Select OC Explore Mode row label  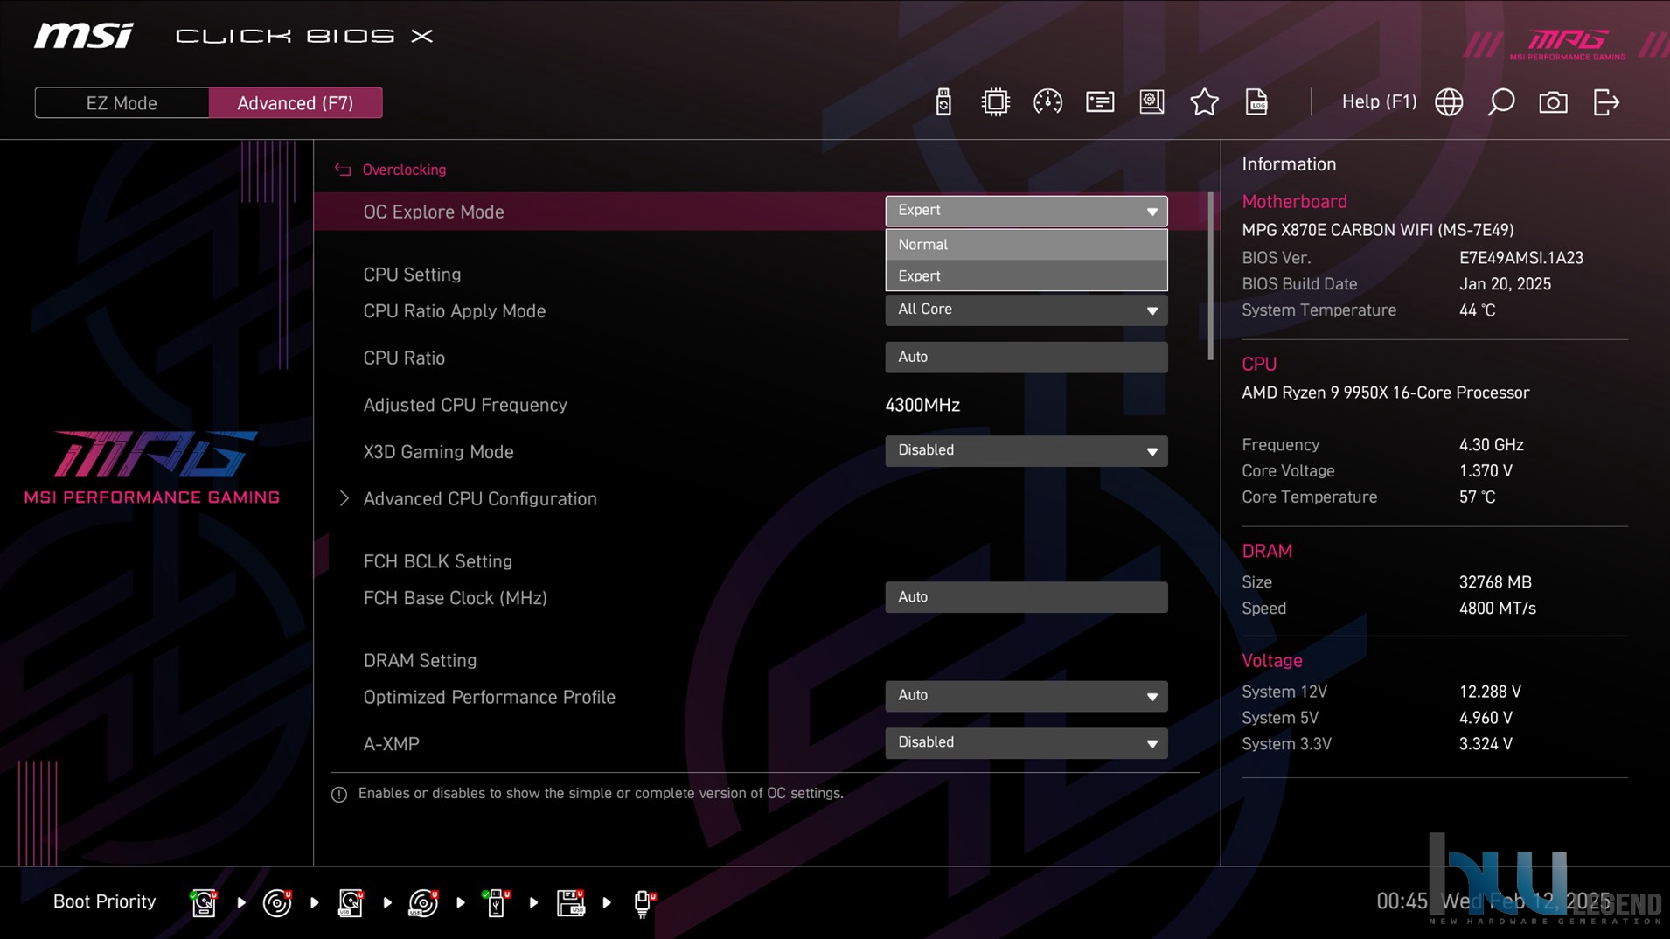coord(434,212)
